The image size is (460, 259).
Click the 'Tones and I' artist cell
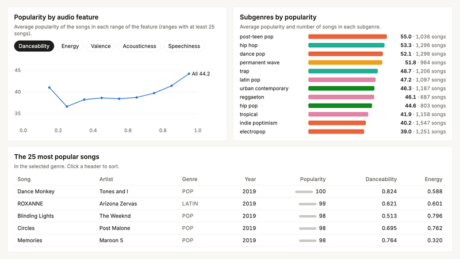(113, 192)
